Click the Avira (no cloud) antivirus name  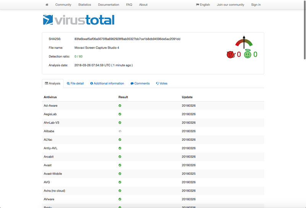54,191
